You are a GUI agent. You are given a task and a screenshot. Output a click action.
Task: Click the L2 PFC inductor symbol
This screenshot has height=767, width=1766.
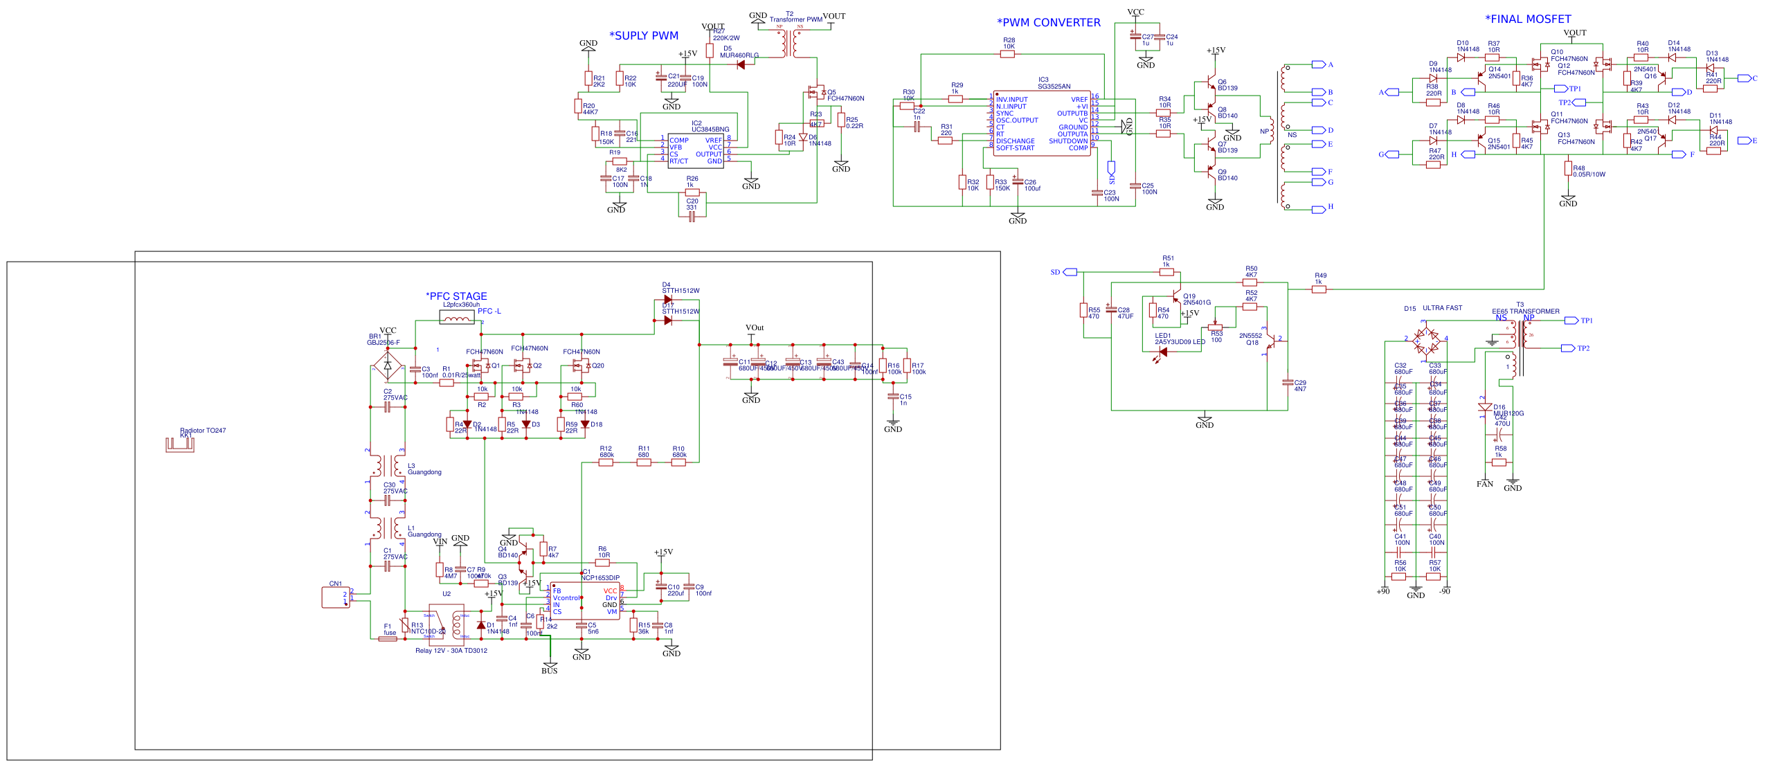click(x=457, y=318)
